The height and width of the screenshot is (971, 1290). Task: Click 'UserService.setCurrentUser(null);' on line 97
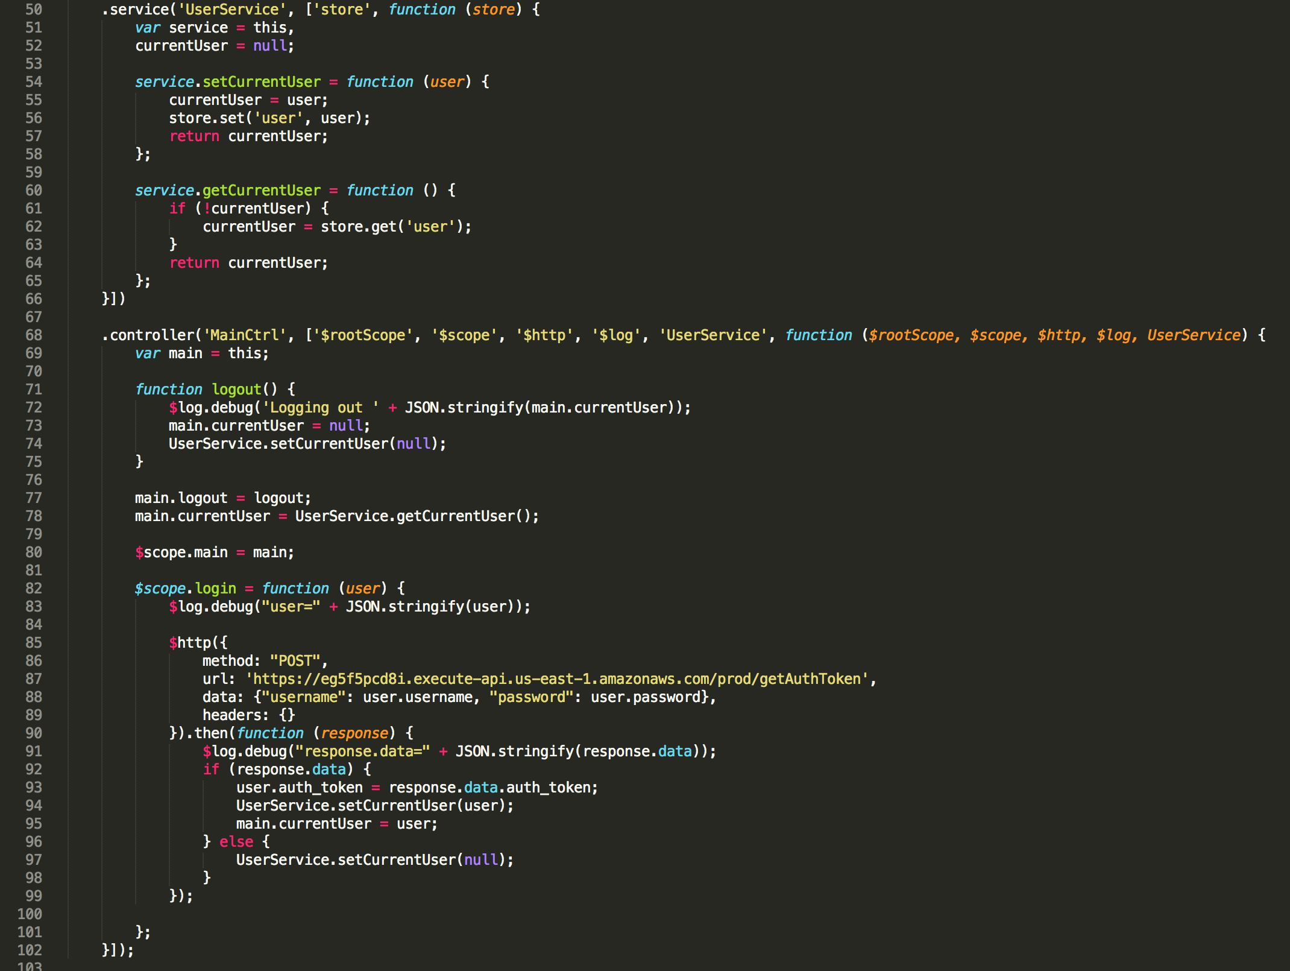(x=375, y=860)
